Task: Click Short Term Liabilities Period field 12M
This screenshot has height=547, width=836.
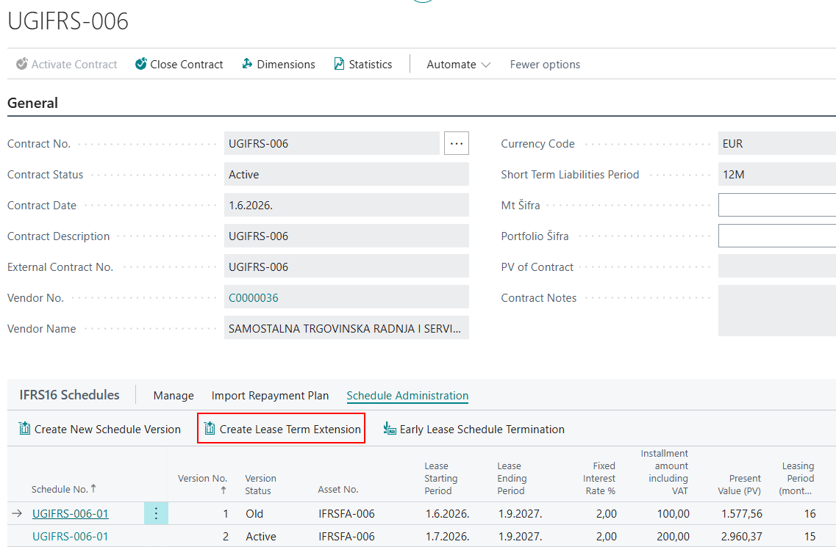Action: coord(777,174)
